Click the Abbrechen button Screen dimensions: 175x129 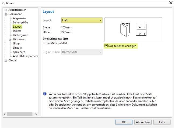(143, 122)
